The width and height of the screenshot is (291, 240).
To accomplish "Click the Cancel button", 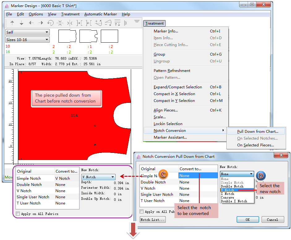I will click(272, 220).
